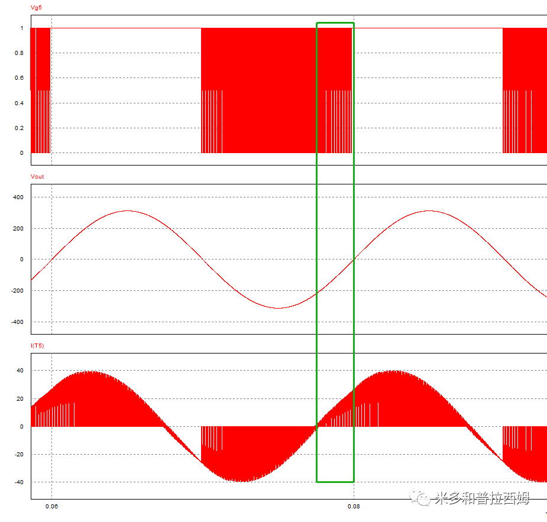Click the Vg5 curve label
The width and height of the screenshot is (547, 522).
point(36,8)
